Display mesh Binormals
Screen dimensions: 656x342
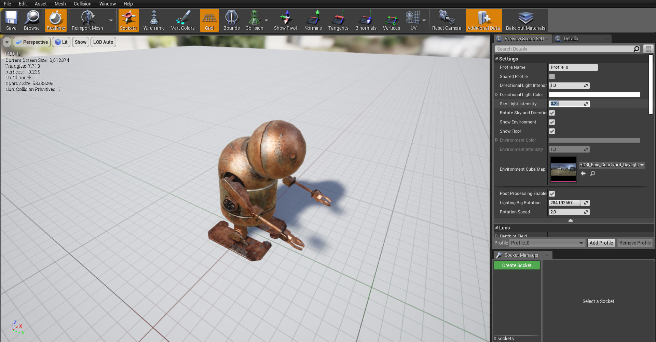366,21
